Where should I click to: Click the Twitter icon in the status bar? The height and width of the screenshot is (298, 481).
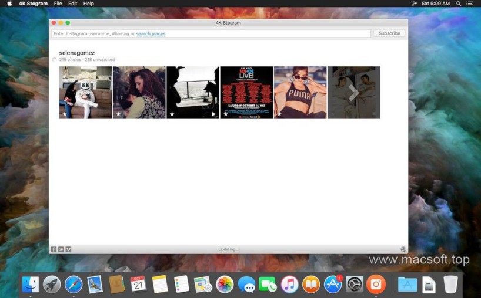pyautogui.click(x=61, y=249)
